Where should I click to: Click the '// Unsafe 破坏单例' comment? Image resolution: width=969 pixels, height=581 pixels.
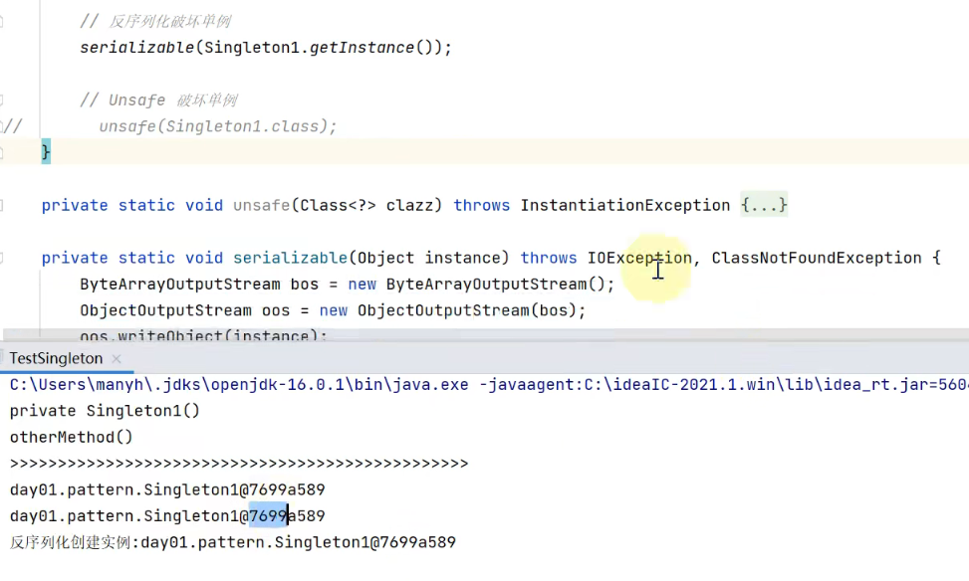(x=158, y=100)
